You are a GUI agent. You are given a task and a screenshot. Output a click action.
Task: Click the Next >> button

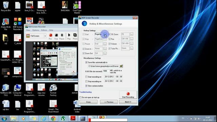pyautogui.click(x=128, y=102)
